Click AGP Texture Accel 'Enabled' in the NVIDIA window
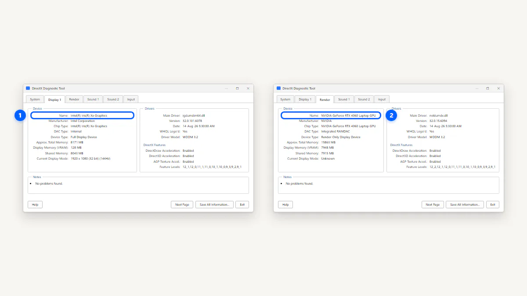 [x=435, y=162]
